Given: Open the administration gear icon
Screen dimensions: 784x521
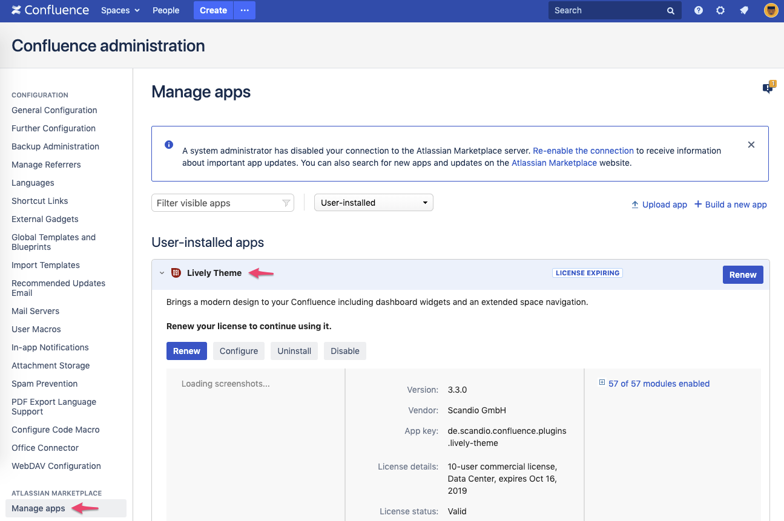Looking at the screenshot, I should [x=720, y=10].
